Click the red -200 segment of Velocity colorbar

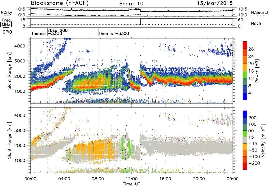(x=245, y=166)
